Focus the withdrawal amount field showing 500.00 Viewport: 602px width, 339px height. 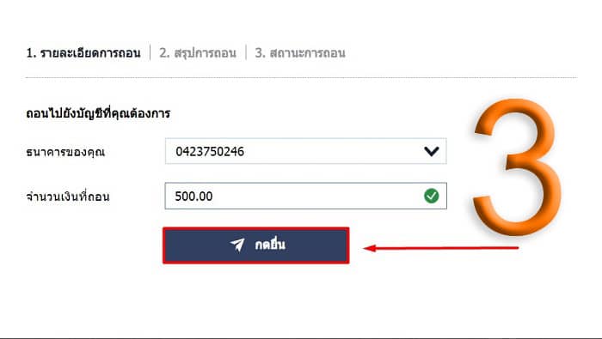coord(305,196)
